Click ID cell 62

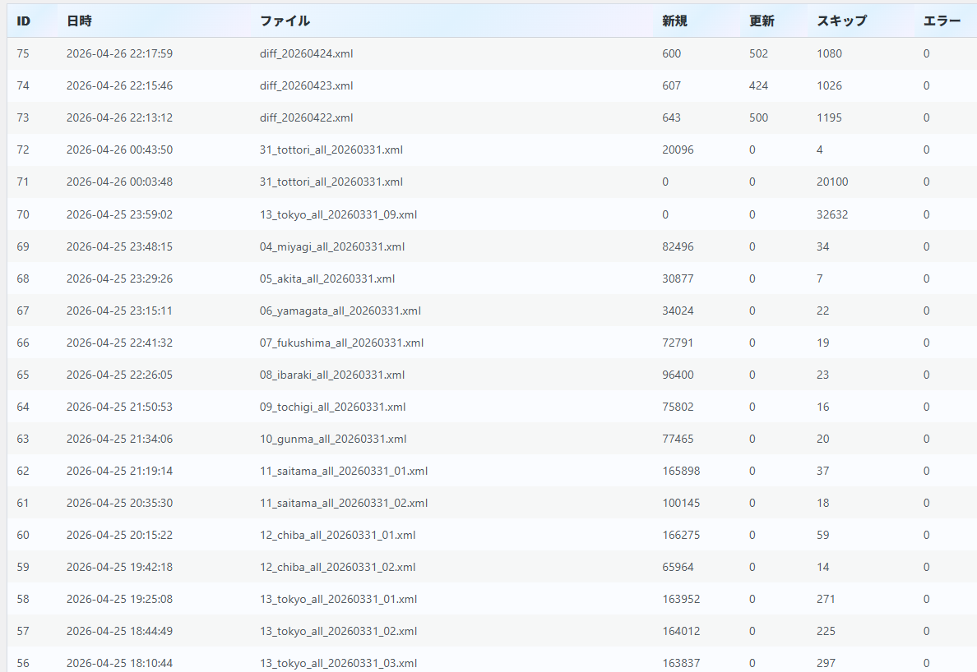point(23,471)
